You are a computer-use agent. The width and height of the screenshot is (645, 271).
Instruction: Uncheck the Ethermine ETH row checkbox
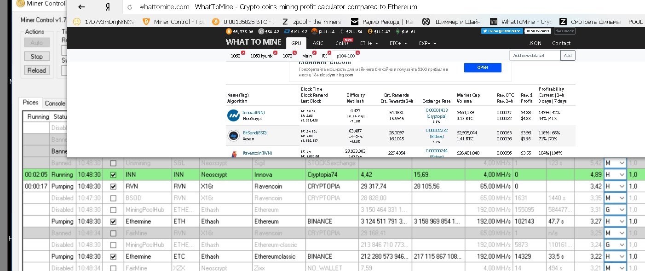113,221
